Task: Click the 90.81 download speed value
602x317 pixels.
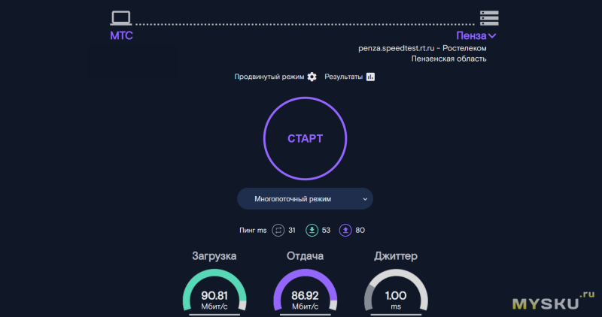Action: tap(214, 295)
